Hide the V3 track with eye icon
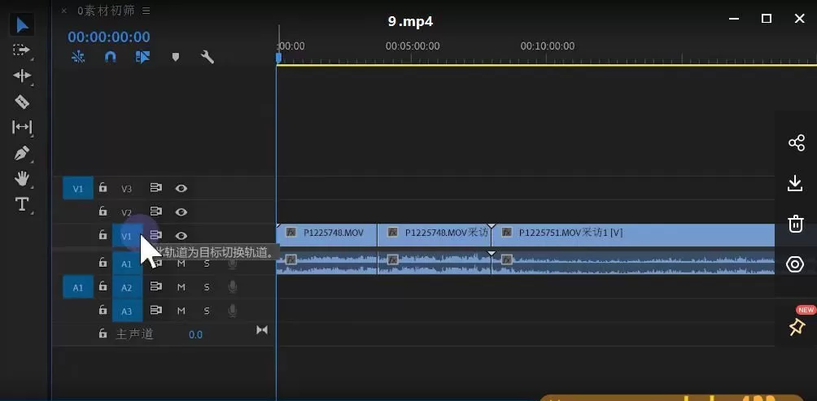Viewport: 817px width, 401px height. pyautogui.click(x=181, y=189)
